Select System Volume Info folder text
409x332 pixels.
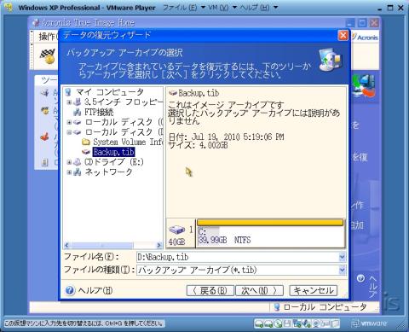tap(128, 142)
